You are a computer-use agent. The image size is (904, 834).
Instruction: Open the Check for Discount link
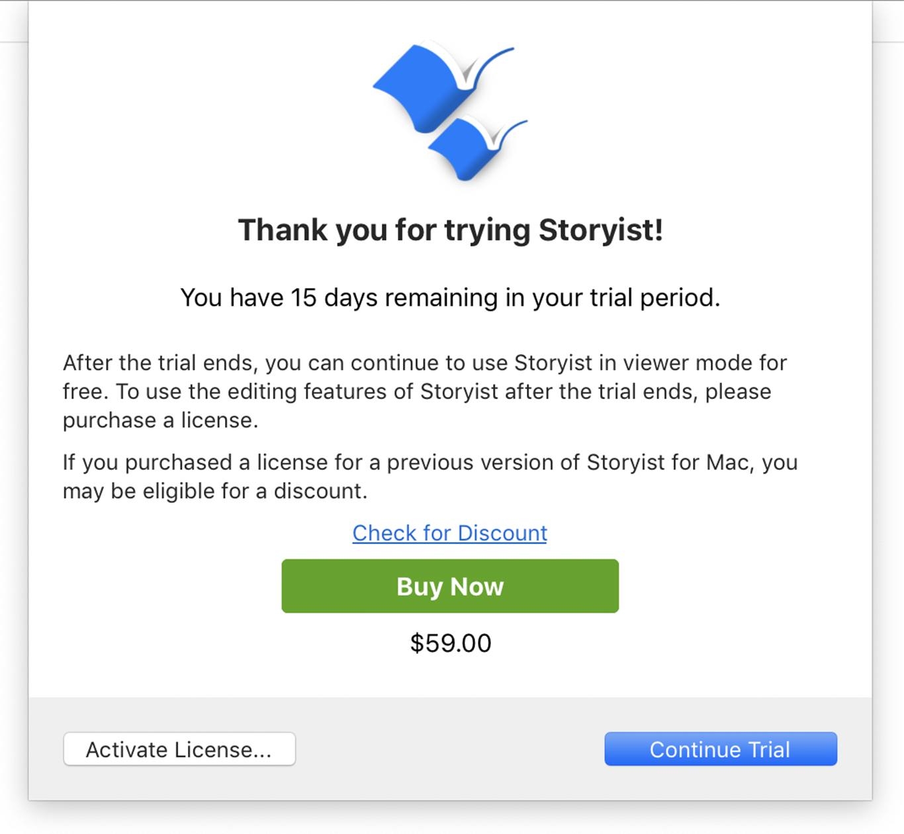[x=450, y=533]
